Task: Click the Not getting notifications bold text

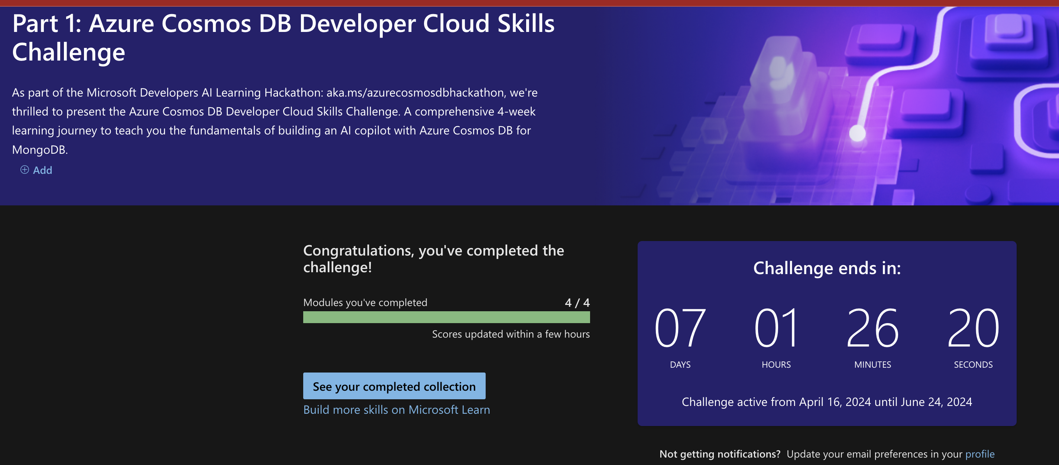Action: coord(719,453)
